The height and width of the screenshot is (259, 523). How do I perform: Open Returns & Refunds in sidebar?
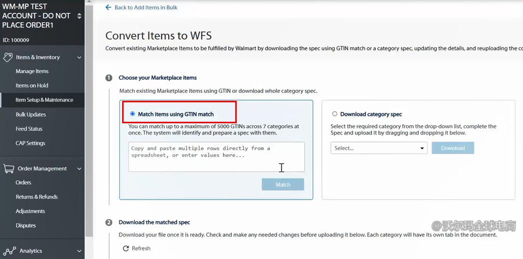click(37, 197)
